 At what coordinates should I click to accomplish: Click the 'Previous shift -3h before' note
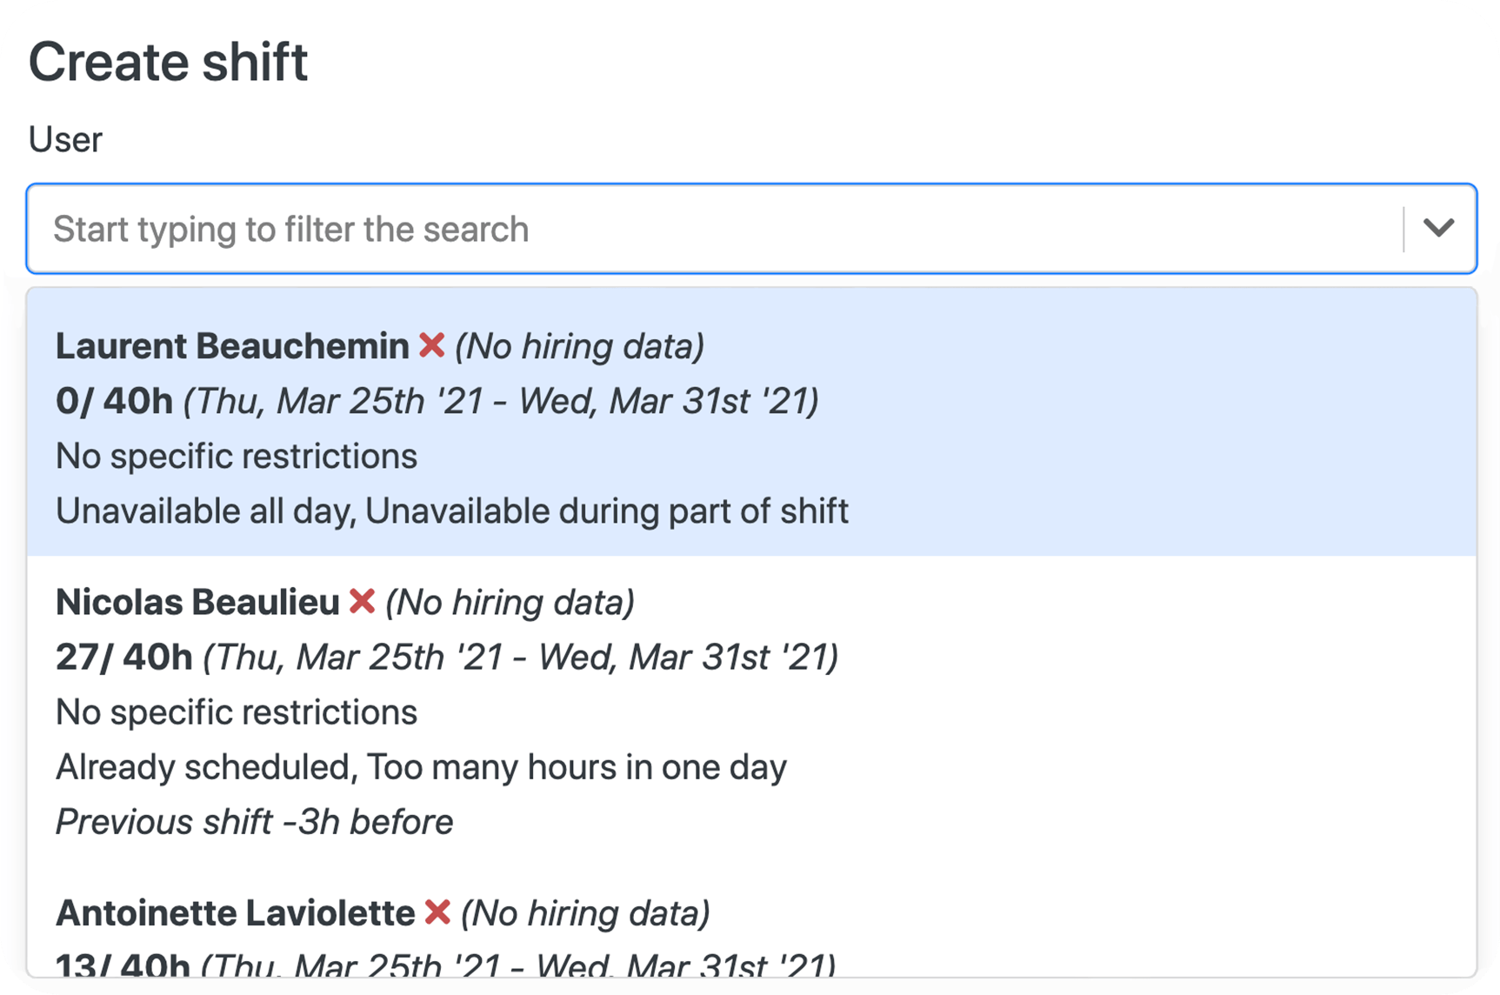pos(254,822)
